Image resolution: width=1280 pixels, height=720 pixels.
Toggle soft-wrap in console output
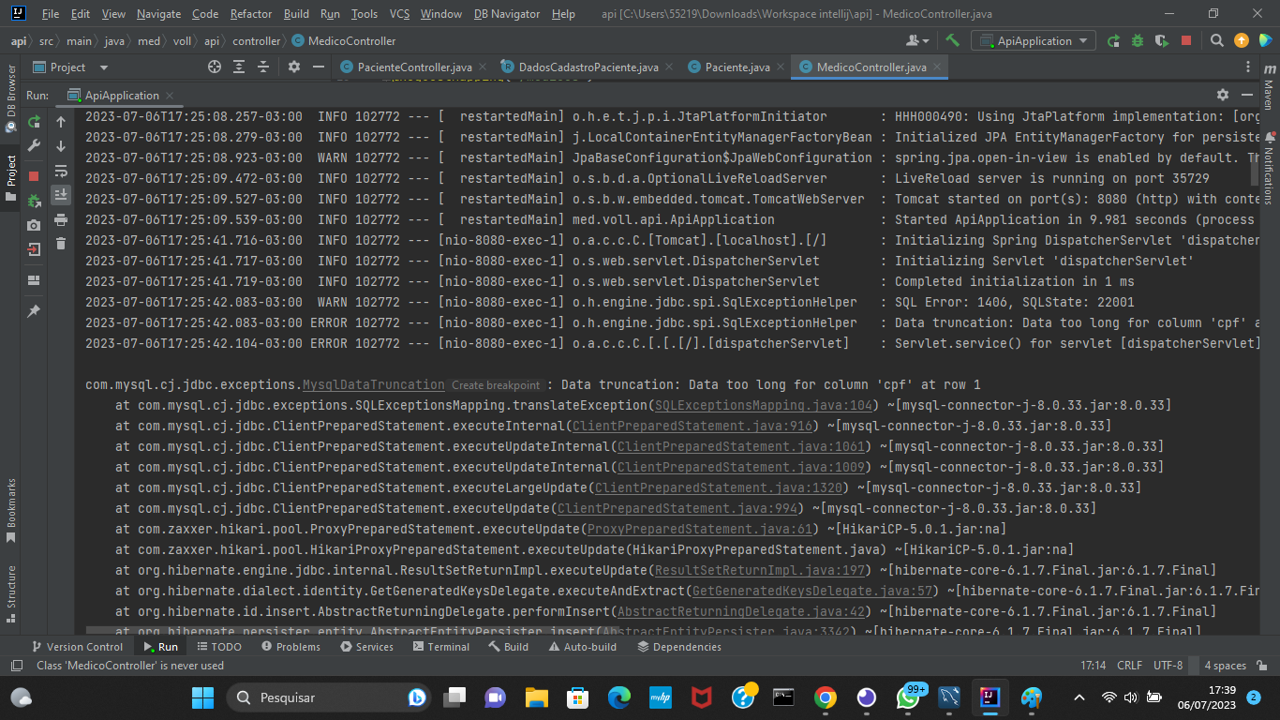tap(61, 171)
